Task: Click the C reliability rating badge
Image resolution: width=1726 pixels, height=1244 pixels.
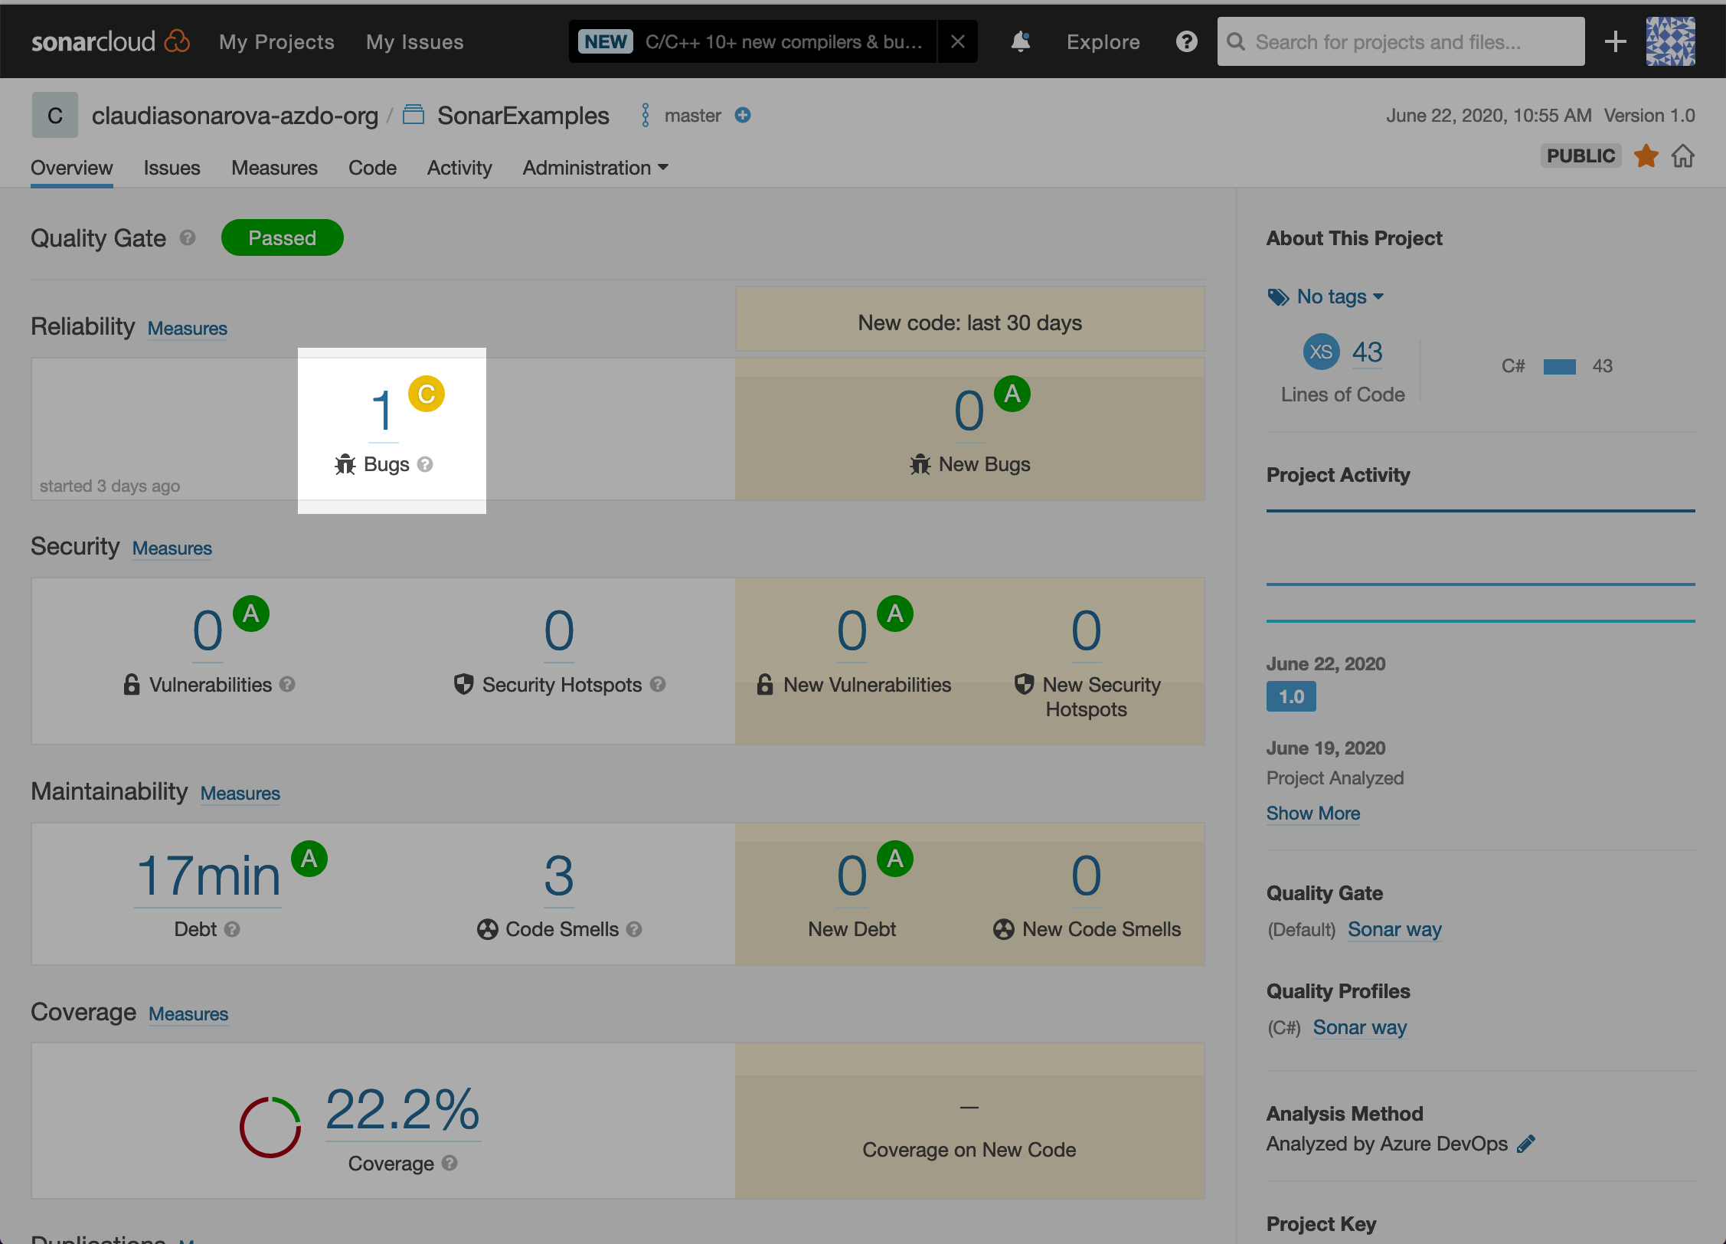Action: pos(427,394)
